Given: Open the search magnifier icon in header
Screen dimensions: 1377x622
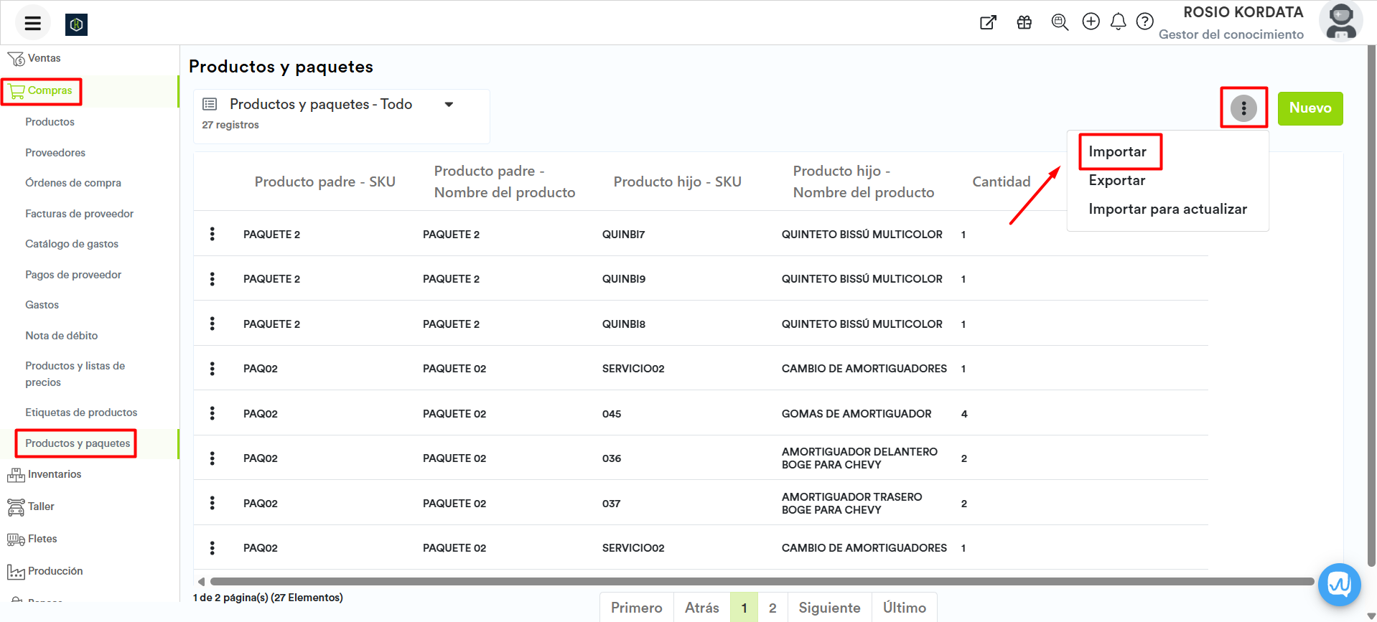Looking at the screenshot, I should pos(1059,22).
